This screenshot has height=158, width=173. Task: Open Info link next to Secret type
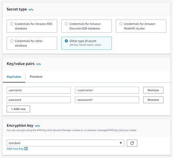coord(31,9)
